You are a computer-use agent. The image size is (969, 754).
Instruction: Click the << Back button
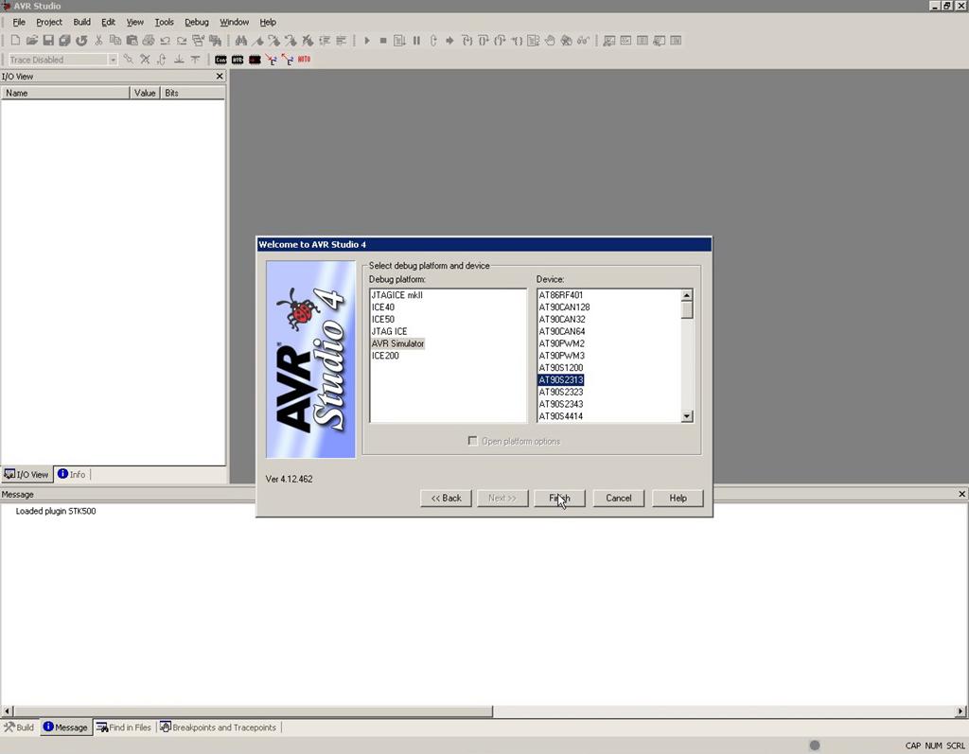coord(447,499)
